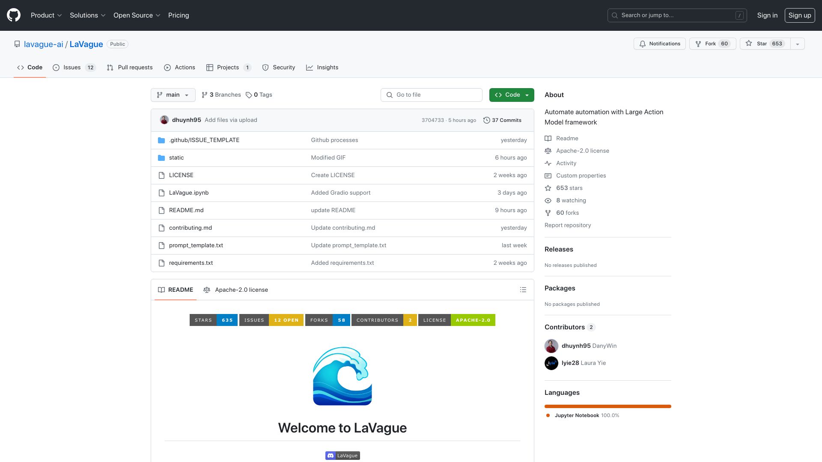Star the LaVague repository
Image resolution: width=822 pixels, height=462 pixels.
765,44
